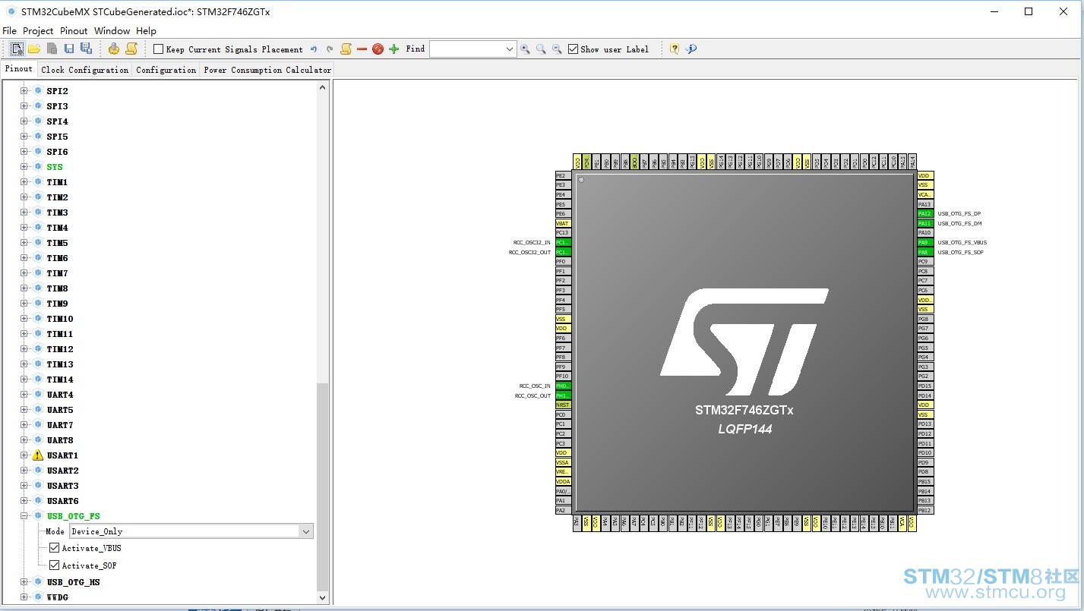The height and width of the screenshot is (611, 1084).
Task: Click the Import Project toolbar icon
Action: coord(52,49)
